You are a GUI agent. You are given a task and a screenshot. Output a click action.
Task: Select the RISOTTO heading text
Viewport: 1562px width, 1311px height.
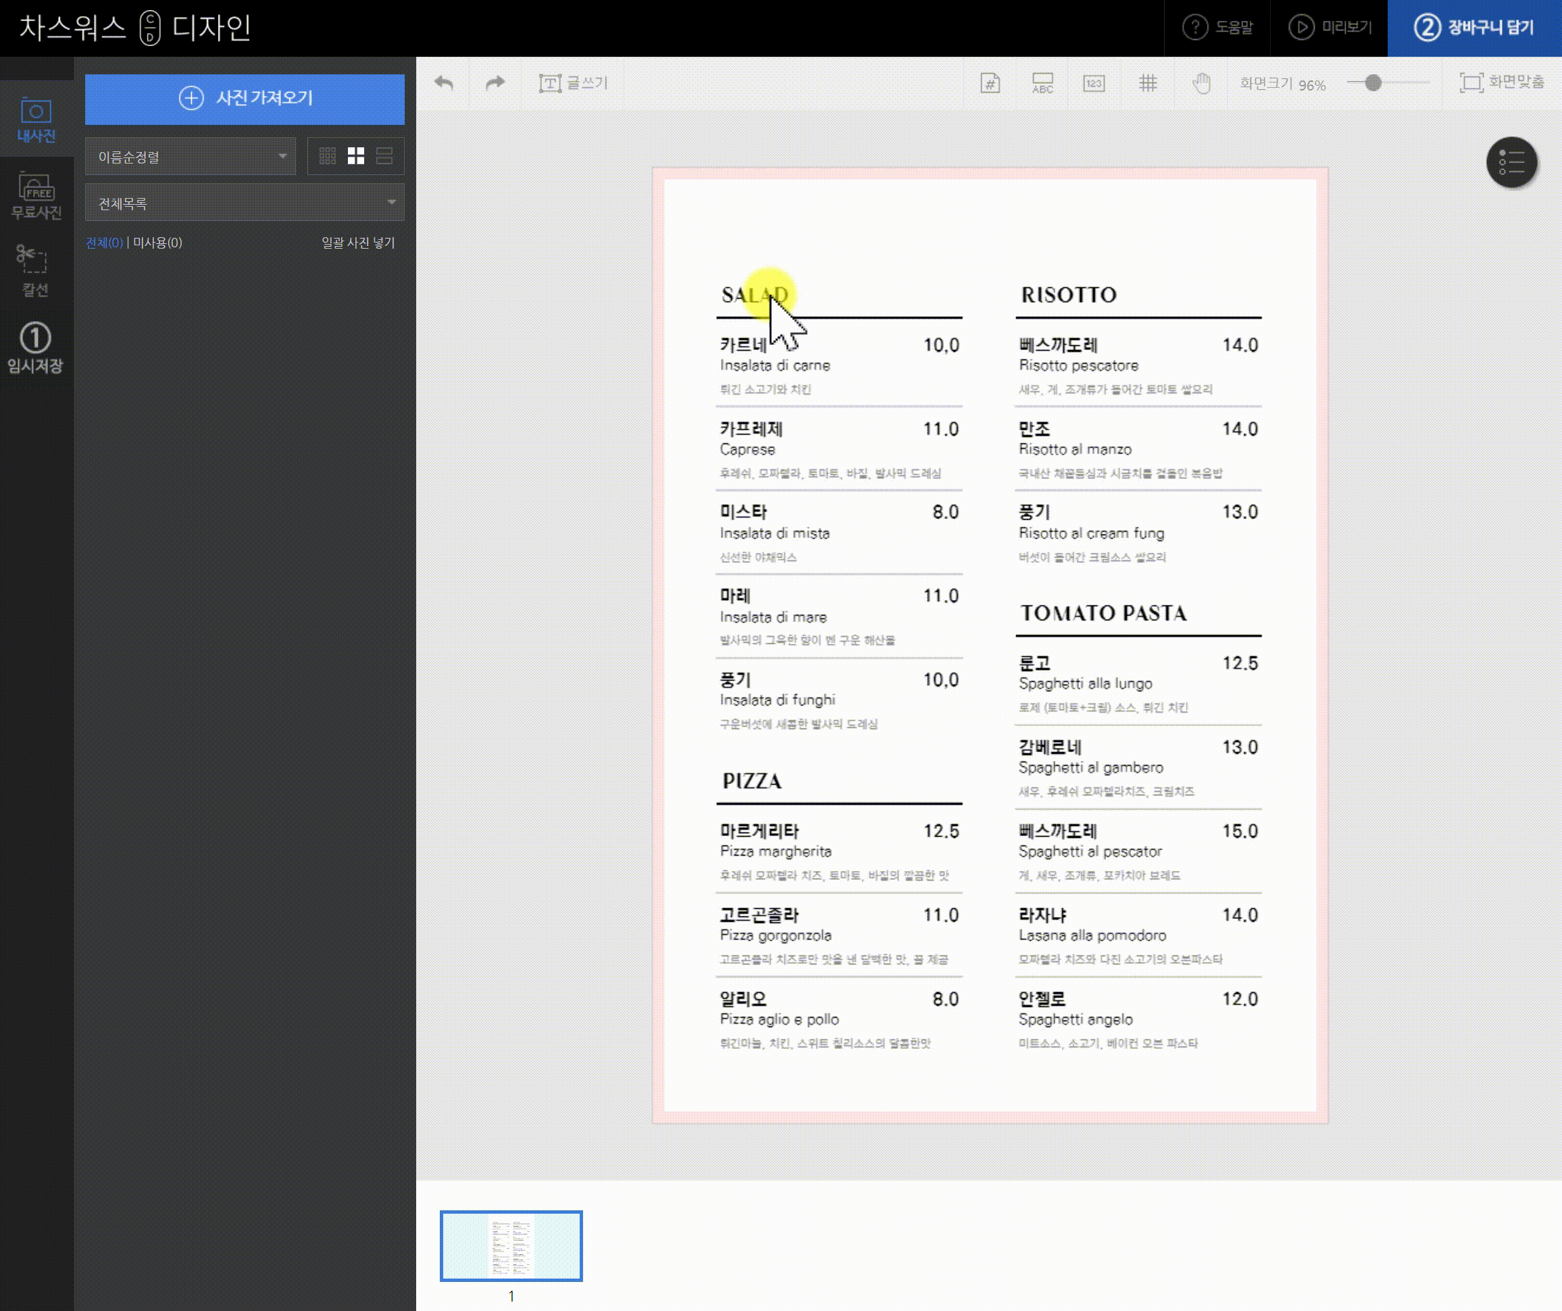[1068, 295]
